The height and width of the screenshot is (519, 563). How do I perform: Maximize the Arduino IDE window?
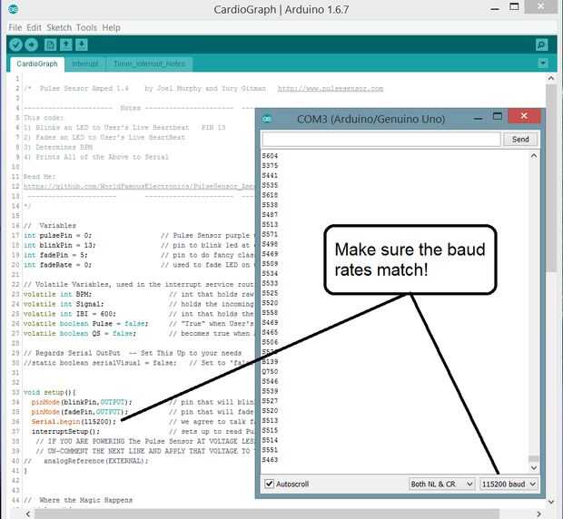[515, 7]
